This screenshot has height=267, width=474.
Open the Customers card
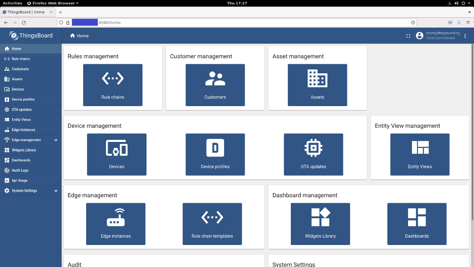[x=215, y=85]
